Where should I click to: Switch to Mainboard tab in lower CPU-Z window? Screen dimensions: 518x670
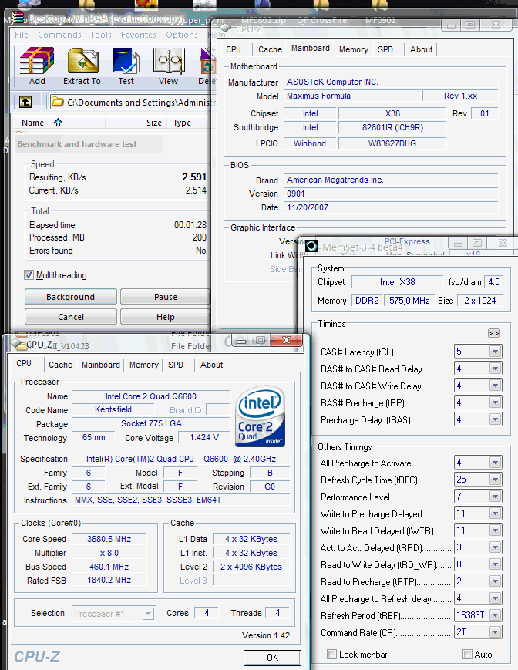click(101, 365)
